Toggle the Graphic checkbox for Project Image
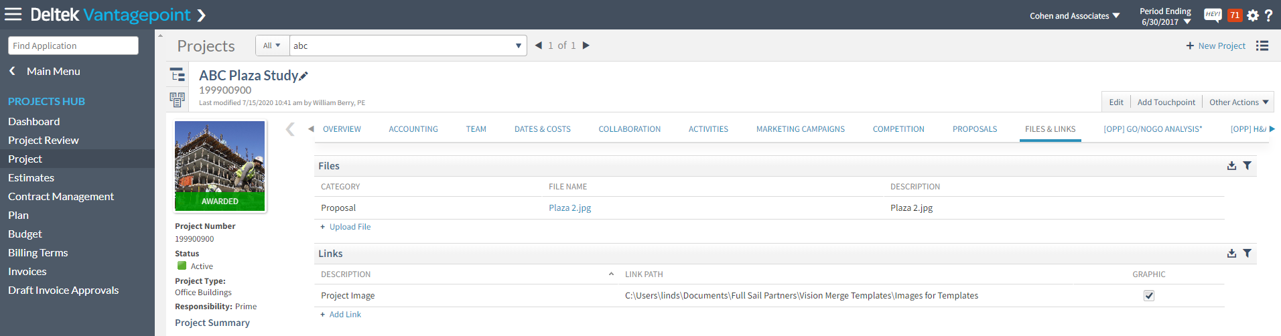Viewport: 1281px width, 336px height. [1149, 296]
